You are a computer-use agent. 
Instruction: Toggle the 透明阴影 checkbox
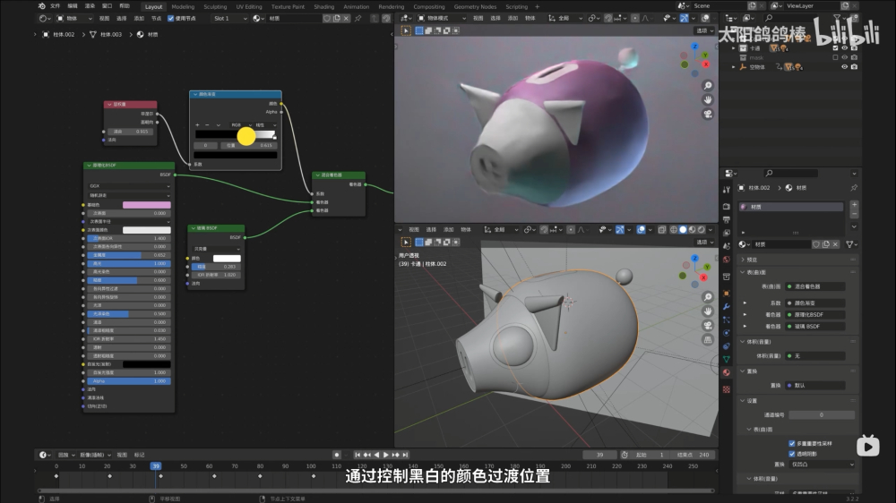(x=792, y=454)
